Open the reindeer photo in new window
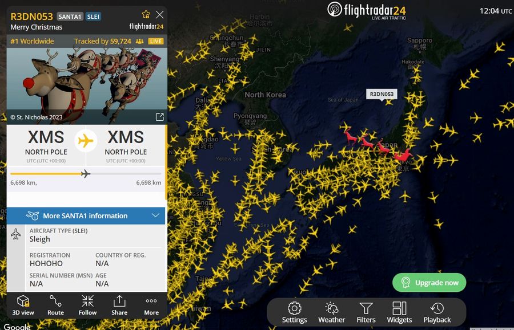514x330 pixels. pos(160,117)
